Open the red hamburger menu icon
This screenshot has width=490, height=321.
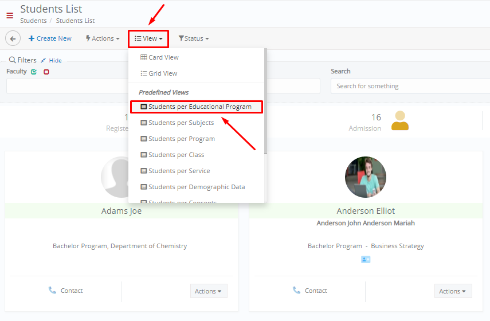10,15
